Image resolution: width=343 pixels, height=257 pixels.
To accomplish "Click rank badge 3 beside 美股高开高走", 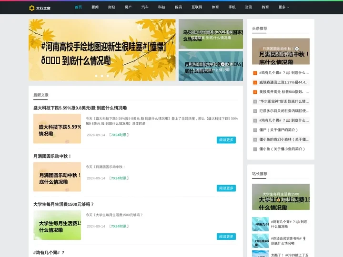I will coord(255,92).
